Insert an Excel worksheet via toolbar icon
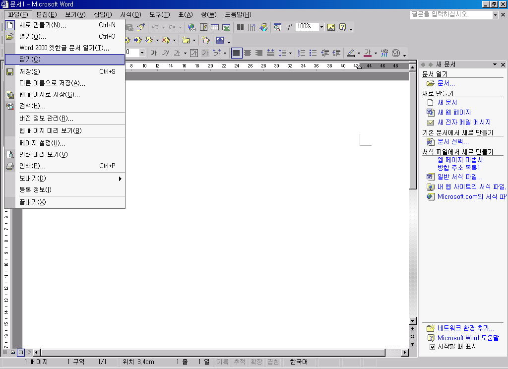Image resolution: width=508 pixels, height=369 pixels. 226,27
